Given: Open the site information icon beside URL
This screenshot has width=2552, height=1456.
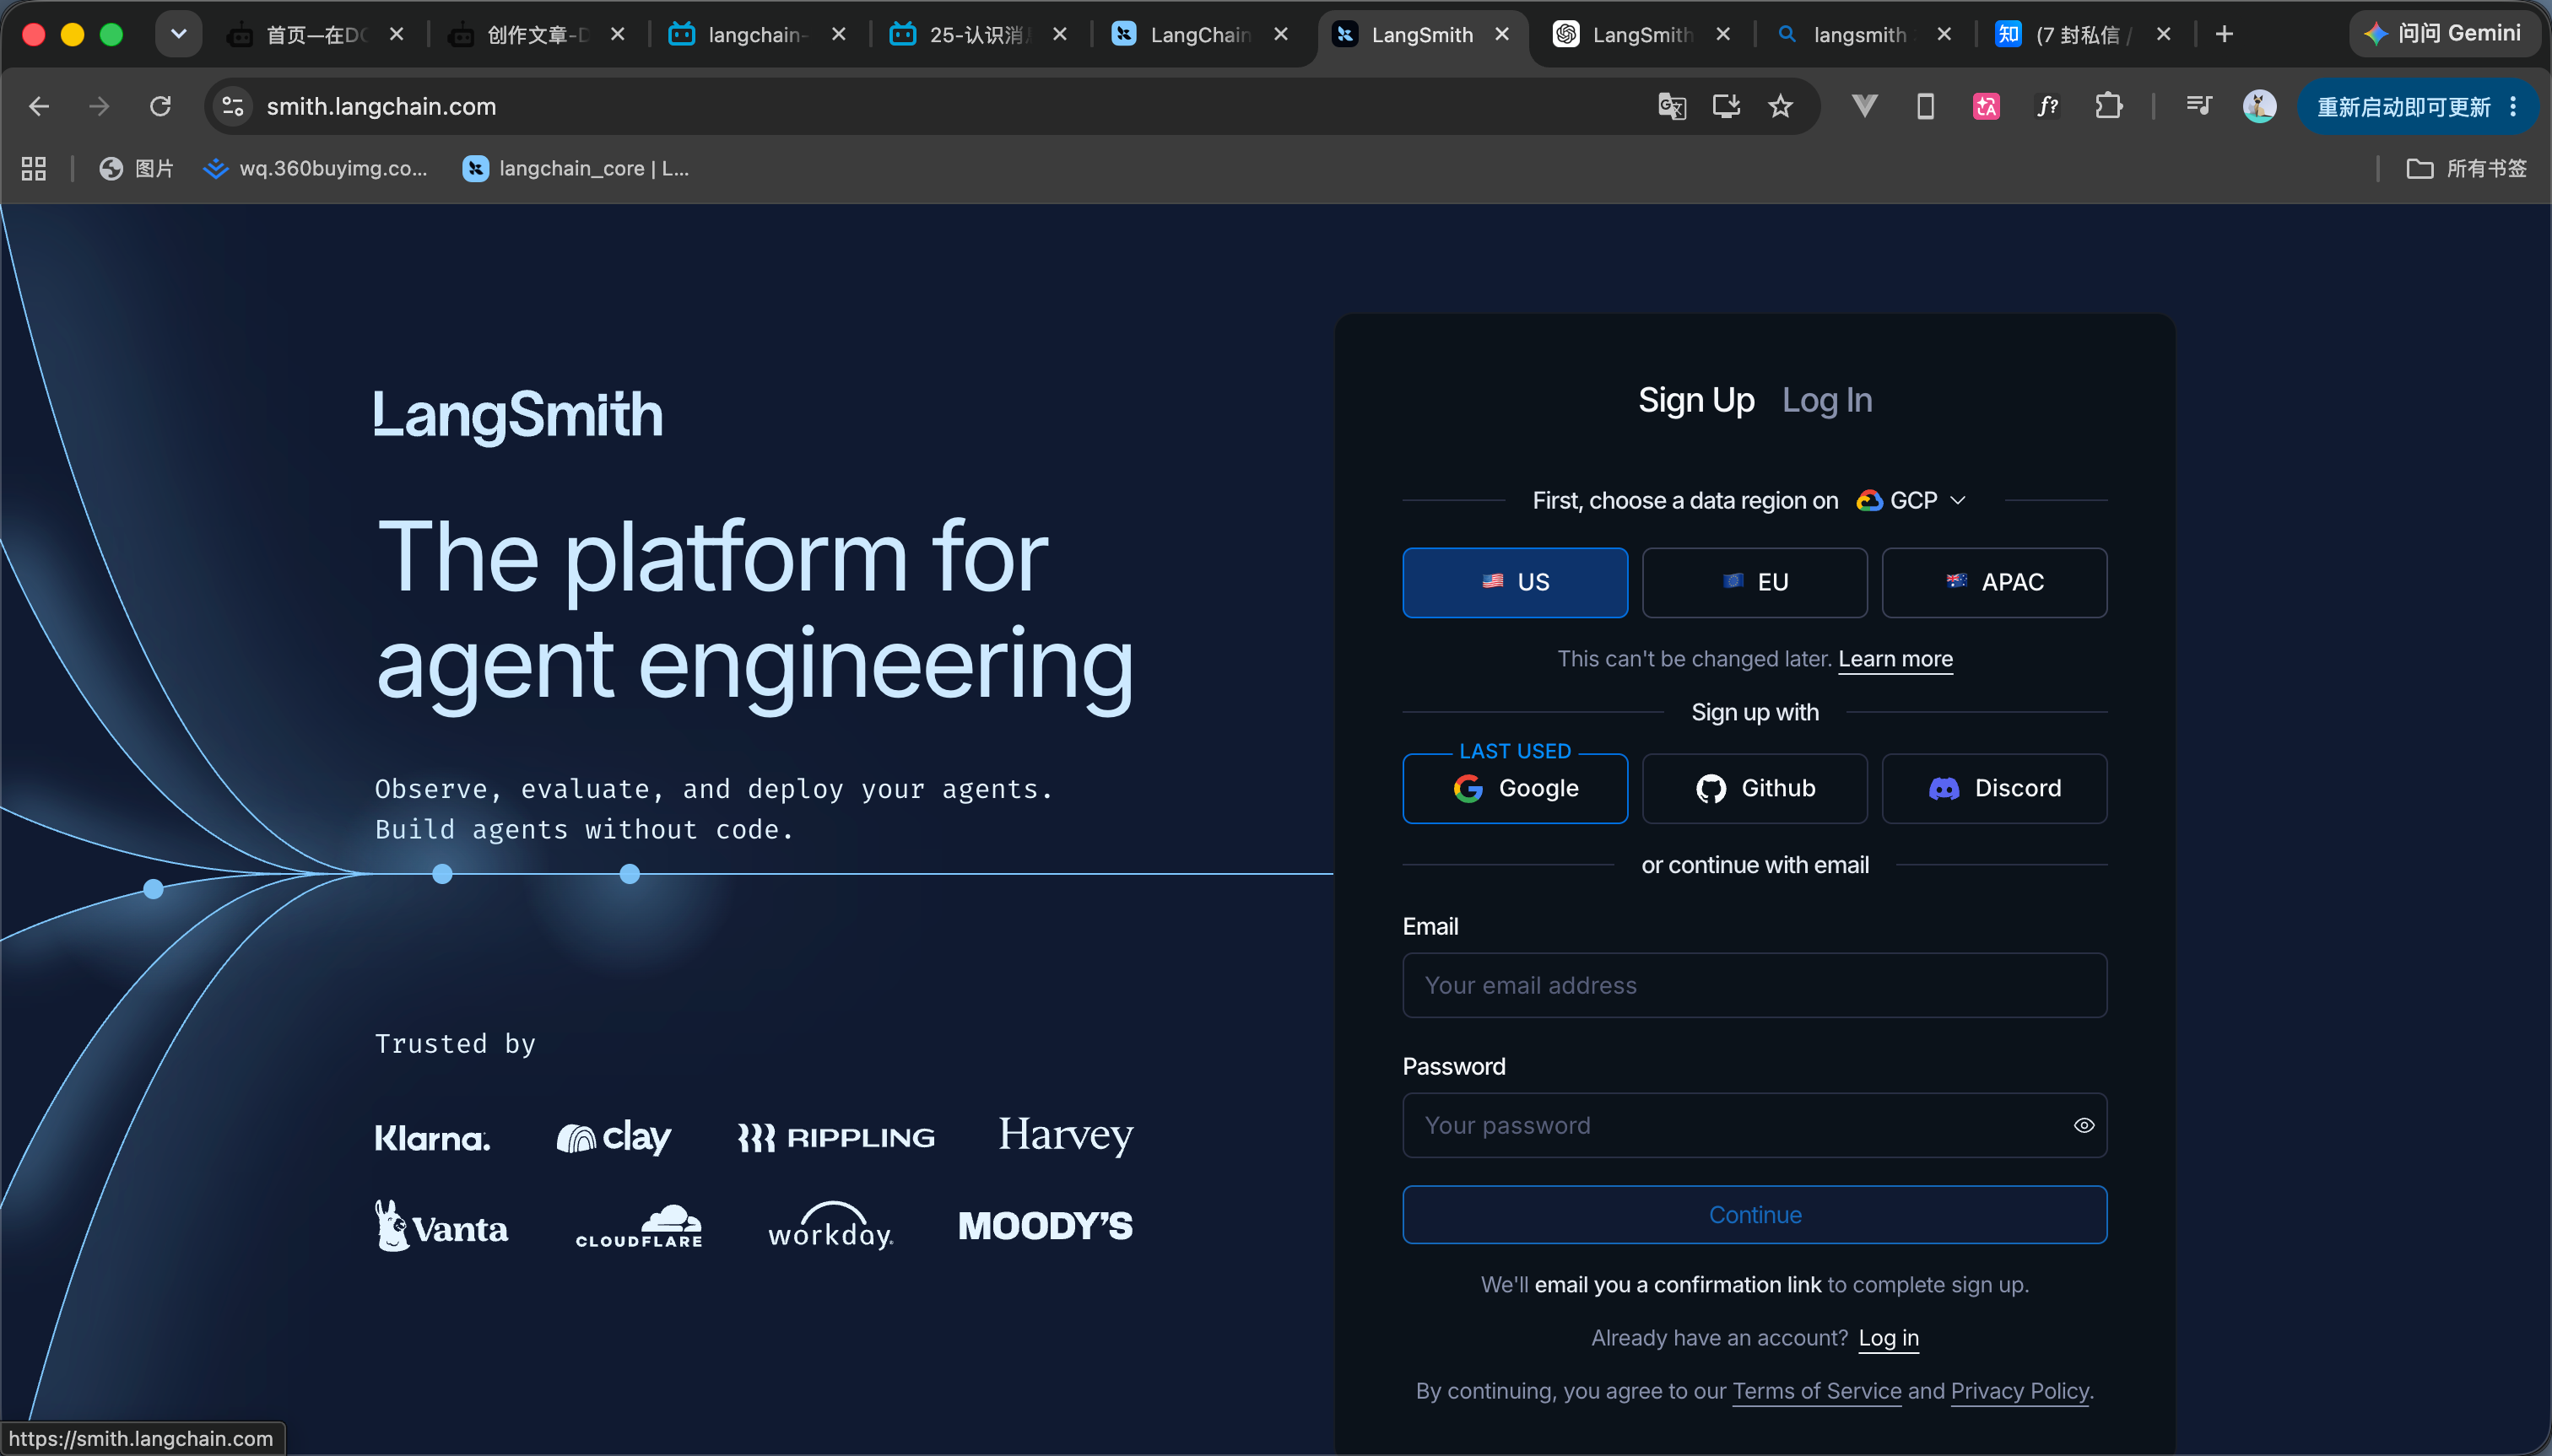Looking at the screenshot, I should click(233, 106).
